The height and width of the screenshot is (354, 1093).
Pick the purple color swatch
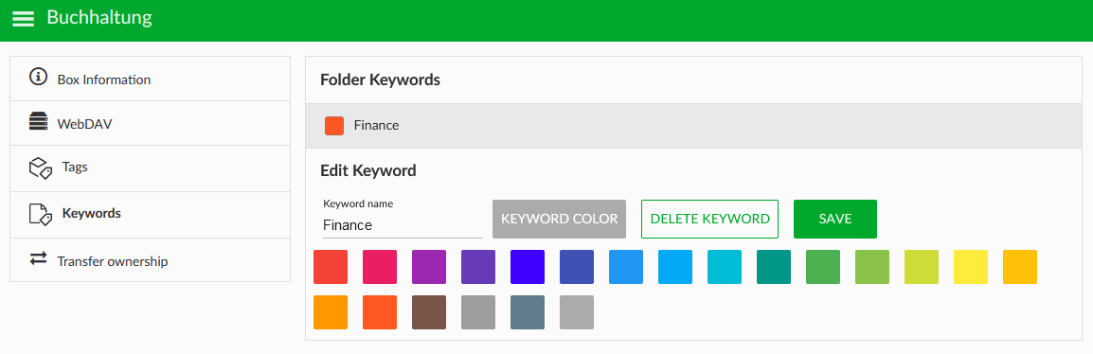[x=429, y=267]
